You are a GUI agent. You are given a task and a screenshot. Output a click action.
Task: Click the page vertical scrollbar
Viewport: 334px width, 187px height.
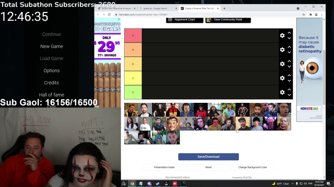(x=324, y=77)
